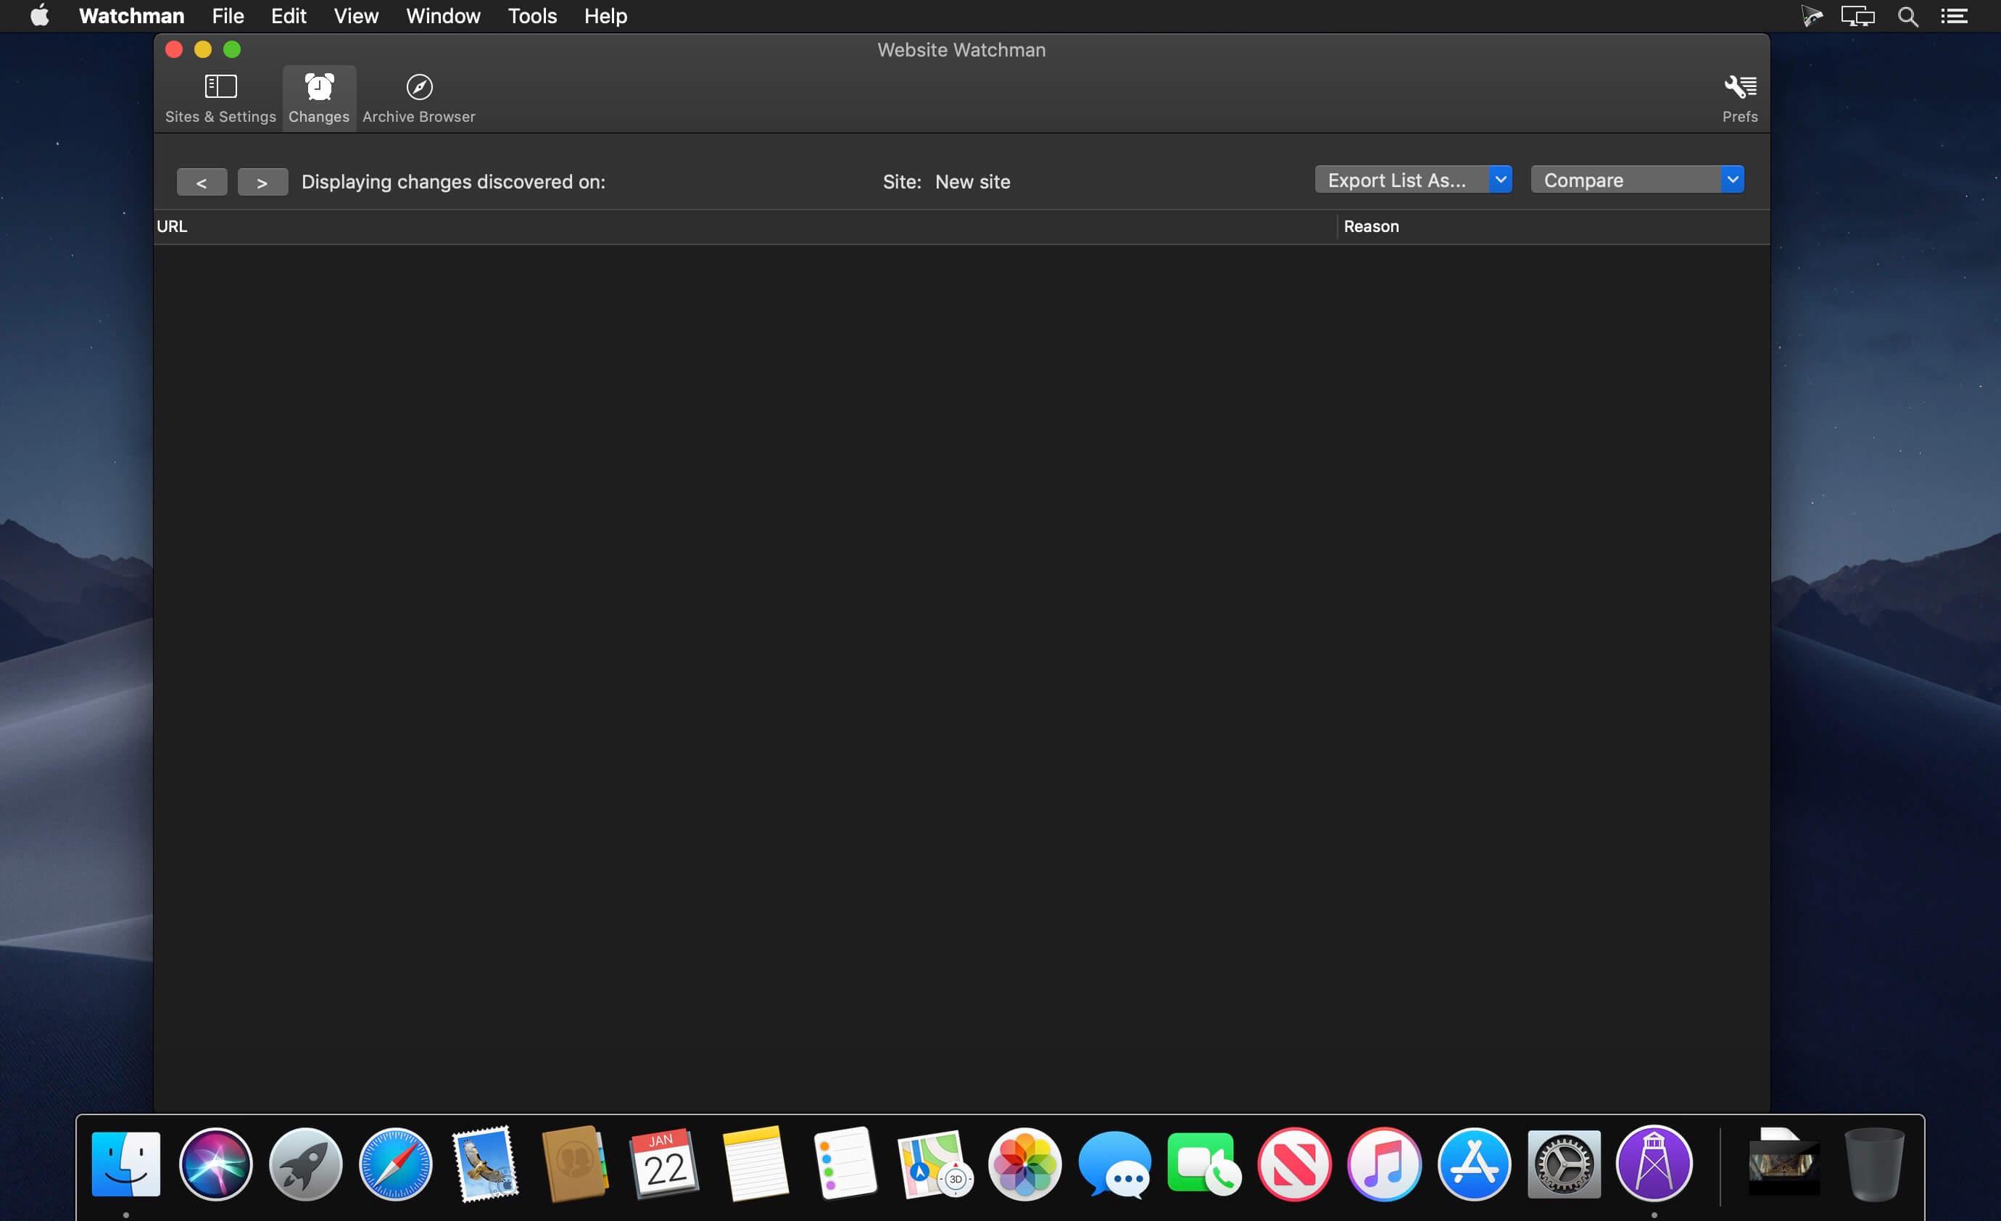This screenshot has width=2001, height=1221.
Task: Open the Sites & Settings view
Action: coord(220,99)
